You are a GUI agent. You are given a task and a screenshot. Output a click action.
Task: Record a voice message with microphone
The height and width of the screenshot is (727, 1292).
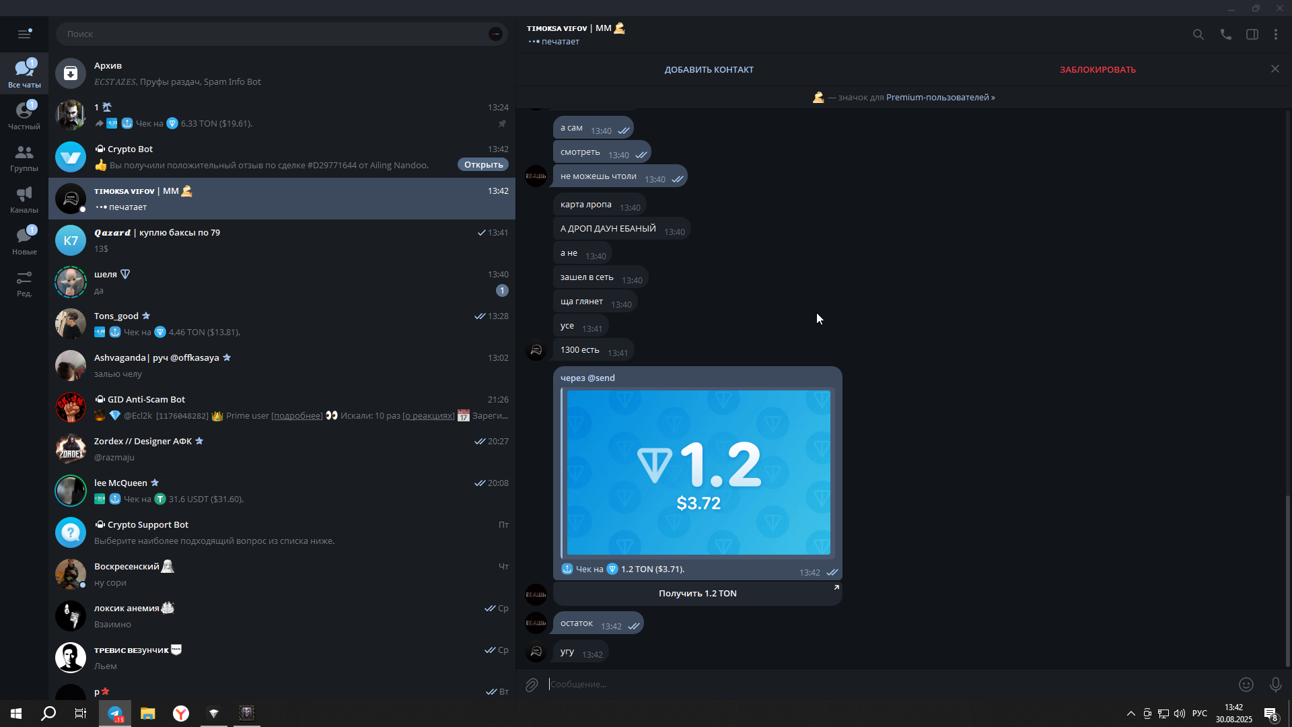click(1275, 685)
